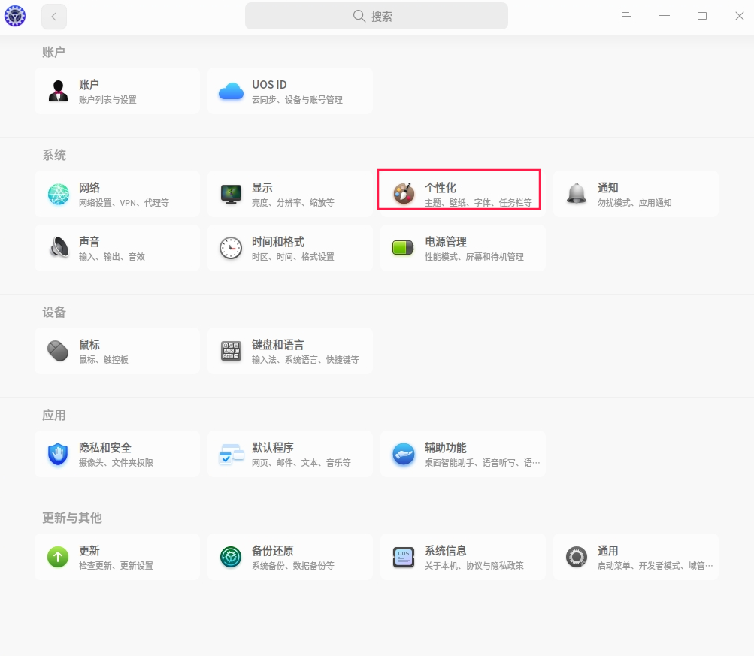Open the 更新 green arrow icon

[x=58, y=557]
